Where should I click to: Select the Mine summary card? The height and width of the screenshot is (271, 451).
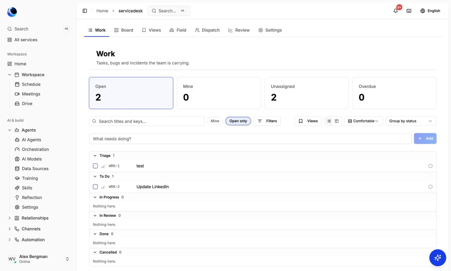[219, 93]
